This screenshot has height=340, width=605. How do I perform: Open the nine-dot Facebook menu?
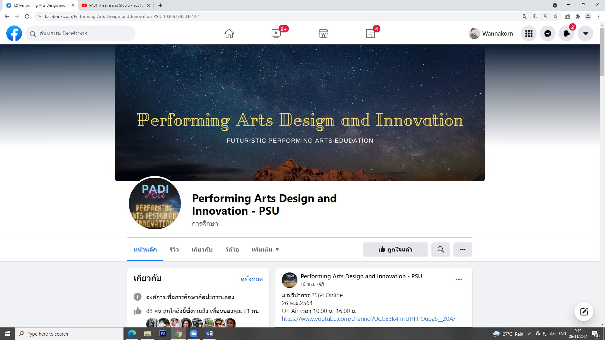pos(529,33)
